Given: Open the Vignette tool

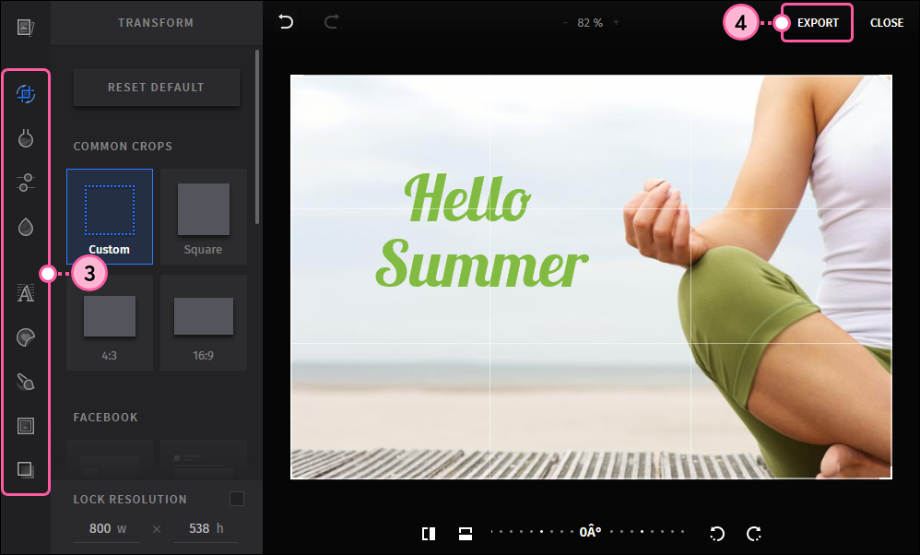Looking at the screenshot, I should point(26,469).
